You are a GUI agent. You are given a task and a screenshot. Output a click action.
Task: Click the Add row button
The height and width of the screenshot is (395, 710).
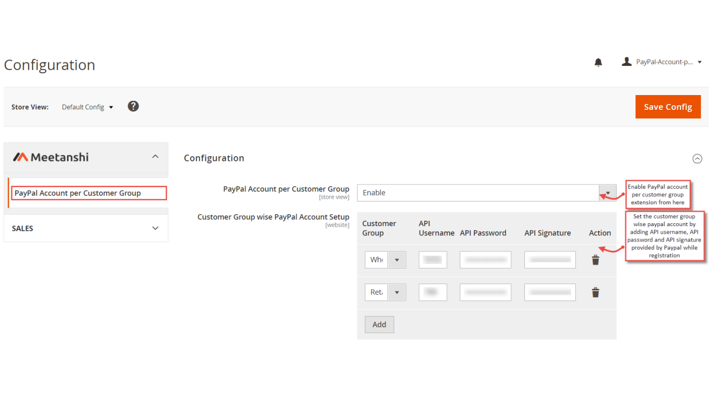pos(379,325)
